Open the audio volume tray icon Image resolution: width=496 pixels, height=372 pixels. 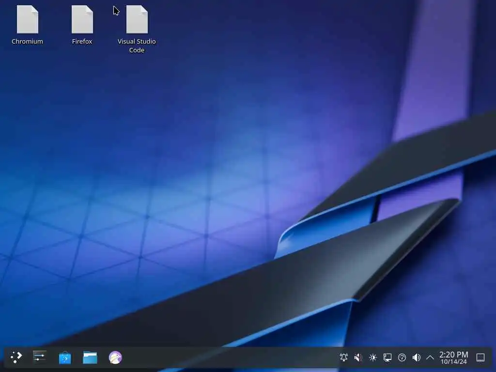416,357
